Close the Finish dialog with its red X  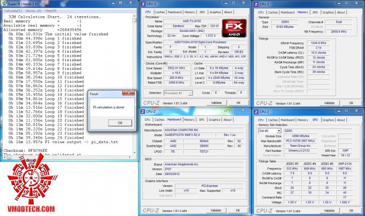tap(128, 93)
